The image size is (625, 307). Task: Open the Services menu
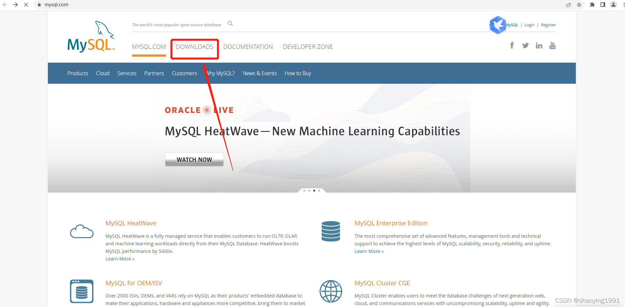[127, 73]
